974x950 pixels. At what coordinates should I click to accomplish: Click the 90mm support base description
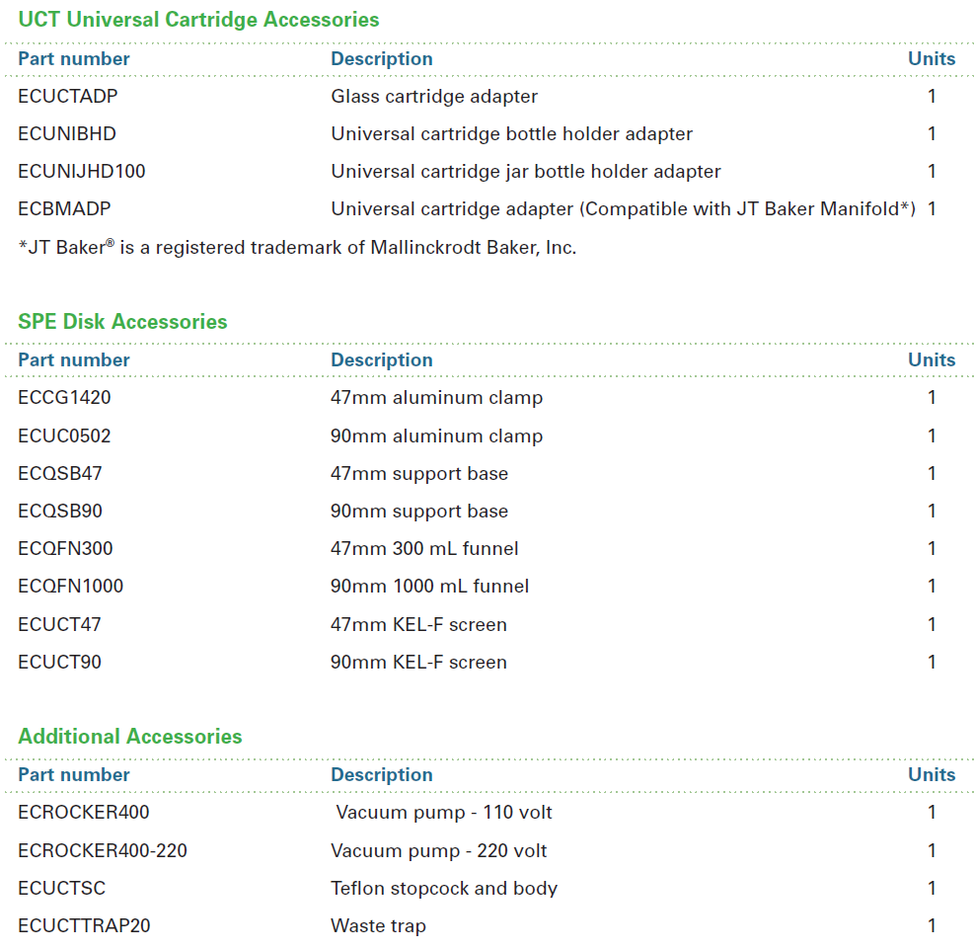point(419,512)
